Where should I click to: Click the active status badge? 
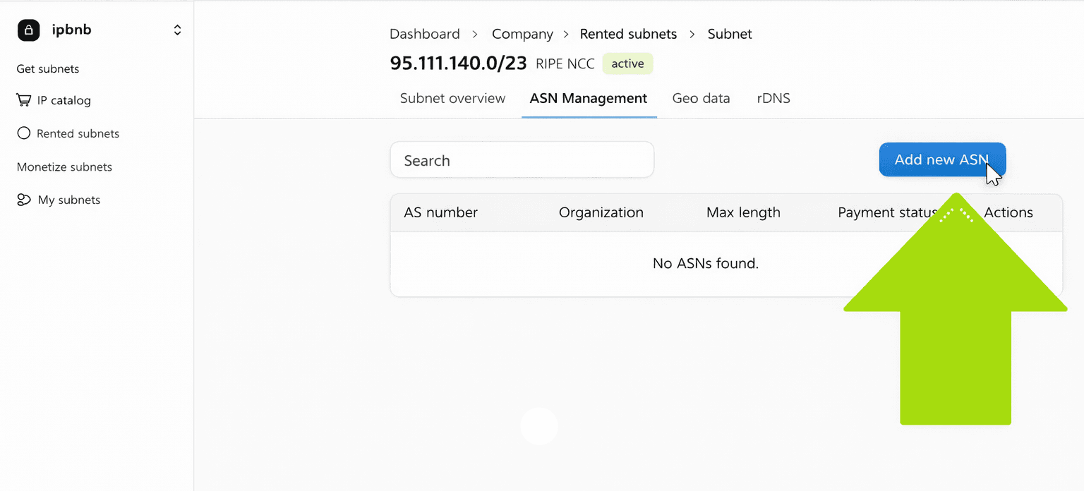tap(627, 63)
